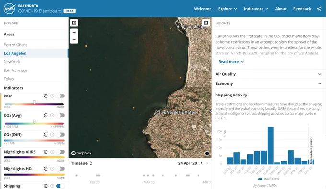Click the tallest shipping chart bar
The image size is (326, 189).
click(x=270, y=145)
